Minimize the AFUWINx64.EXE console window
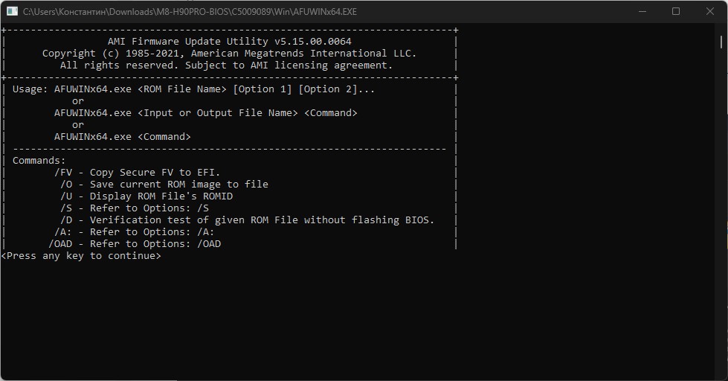Viewport: 728px width, 381px height. (x=642, y=12)
